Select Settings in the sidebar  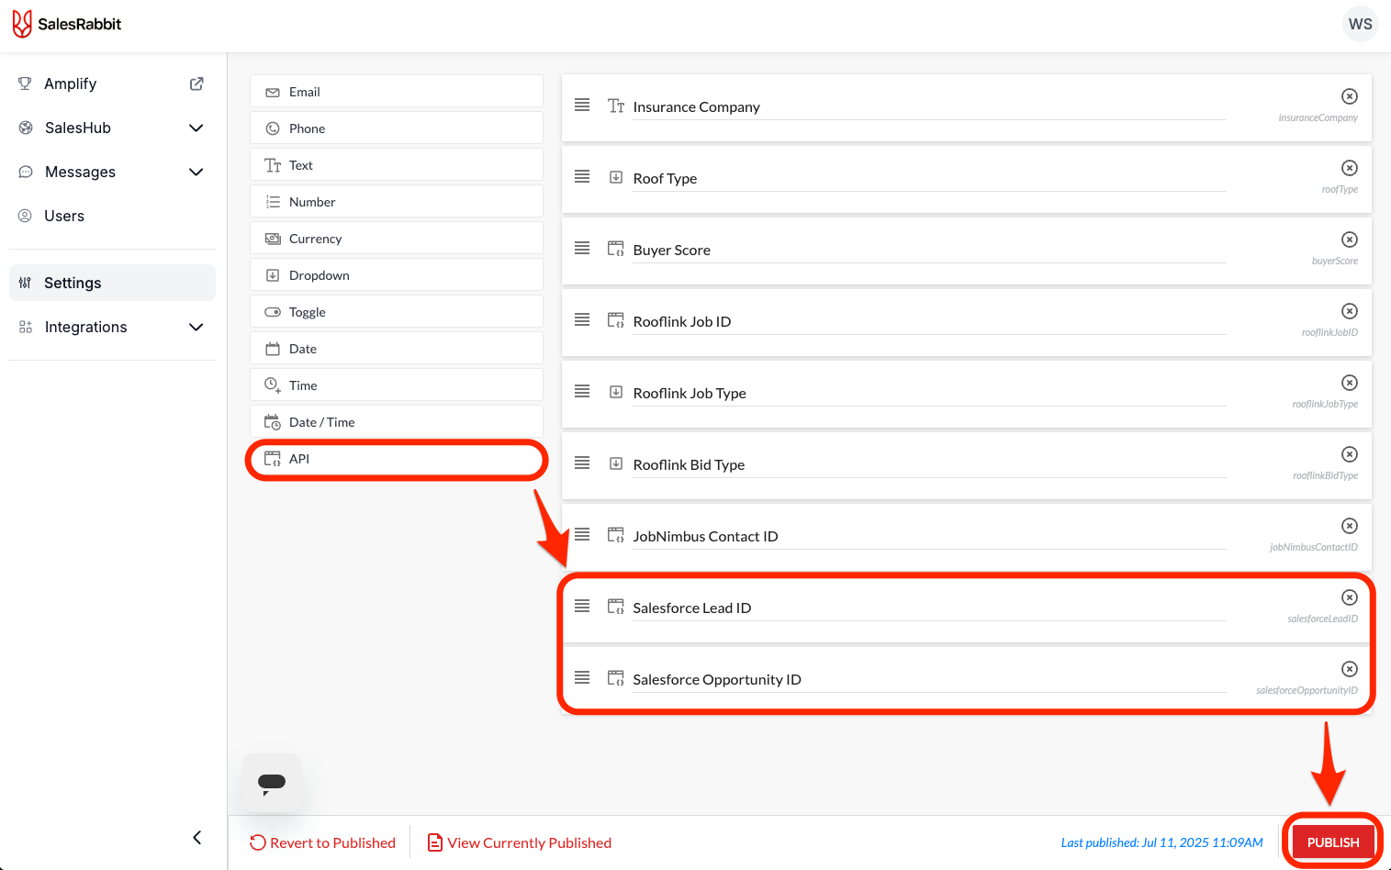[x=112, y=283]
